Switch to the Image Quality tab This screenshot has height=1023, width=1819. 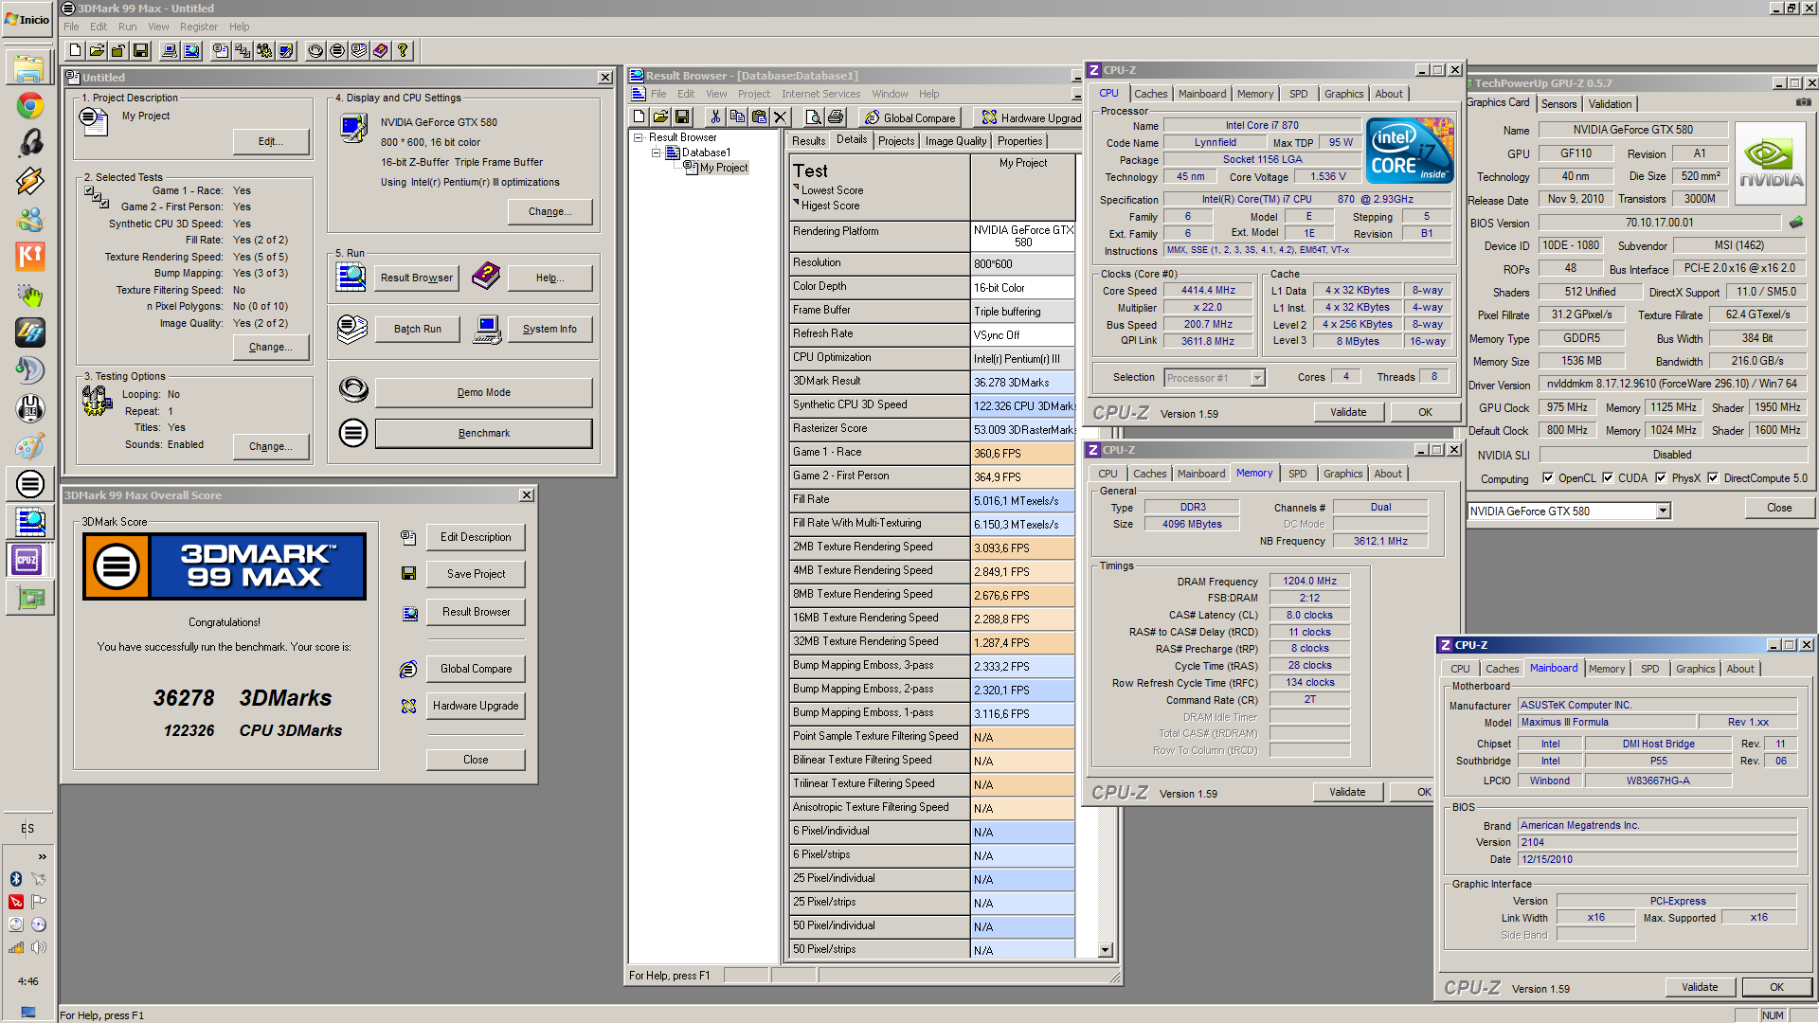pyautogui.click(x=956, y=141)
